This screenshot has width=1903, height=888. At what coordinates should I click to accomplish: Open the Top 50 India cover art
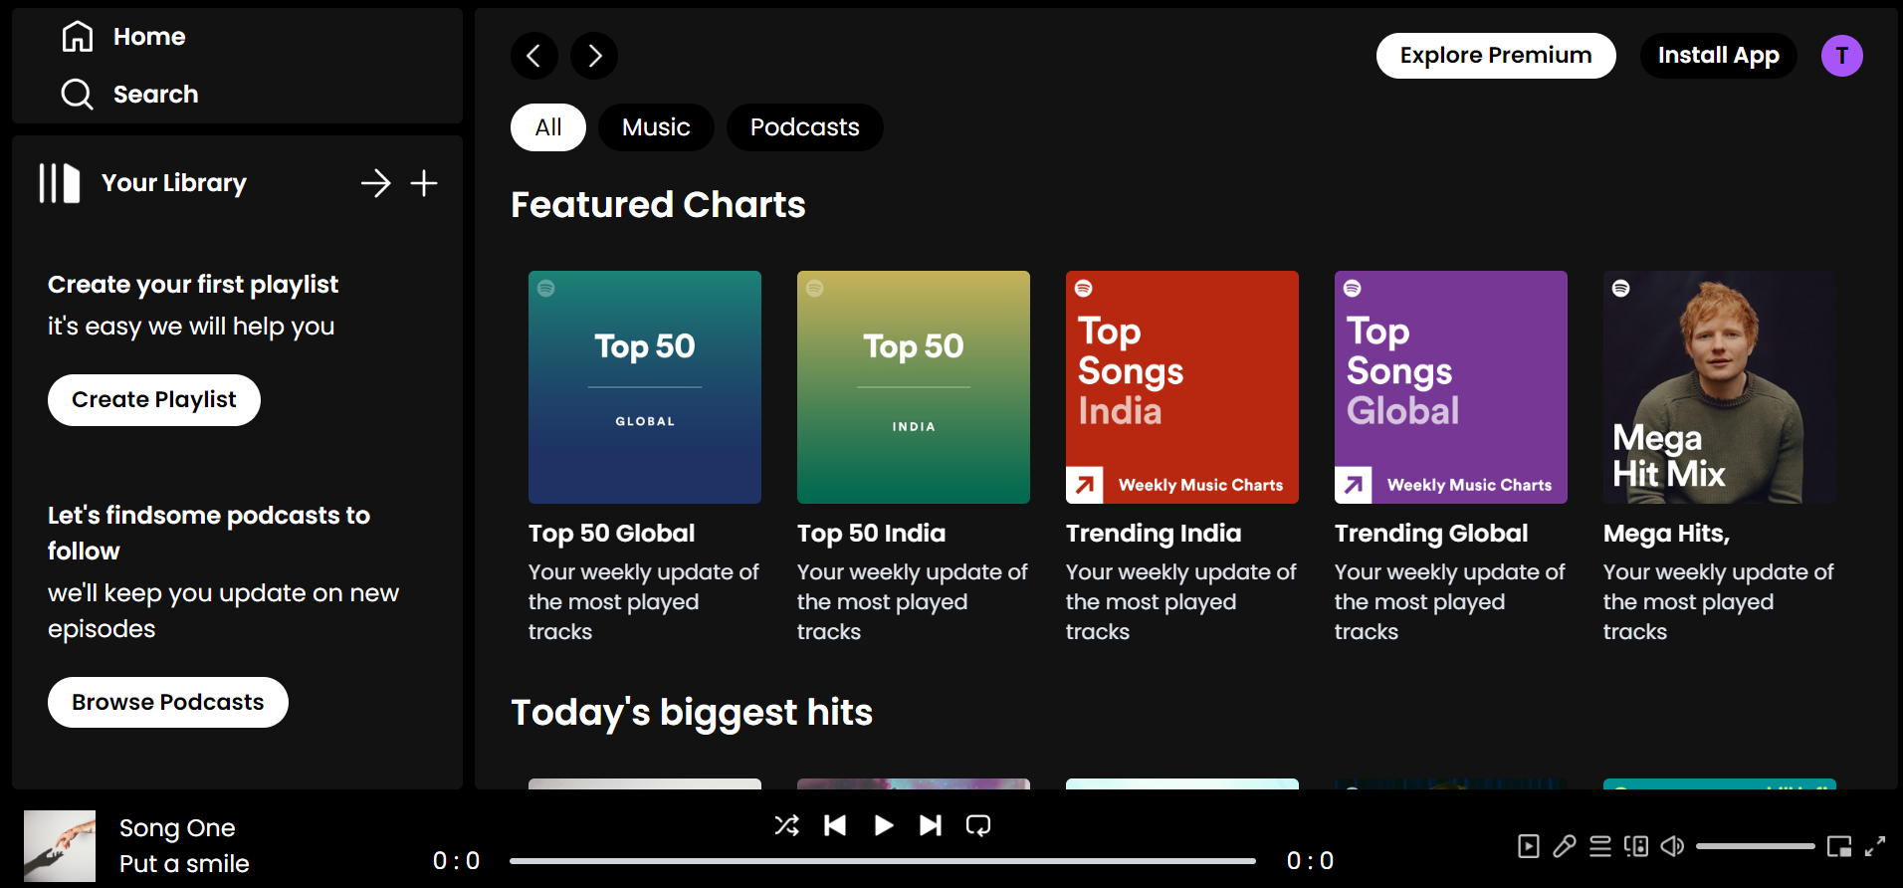(914, 387)
